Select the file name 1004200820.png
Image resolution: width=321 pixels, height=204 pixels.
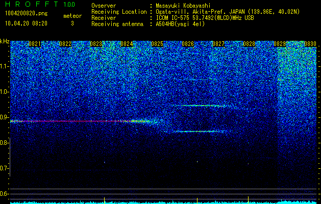(27, 14)
